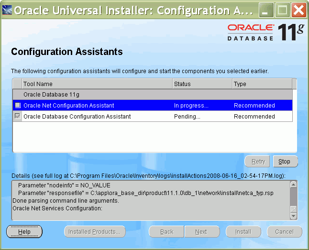Image resolution: width=309 pixels, height=250 pixels.
Task: Minimize the Oracle Universal Installer window
Action: click(x=266, y=10)
